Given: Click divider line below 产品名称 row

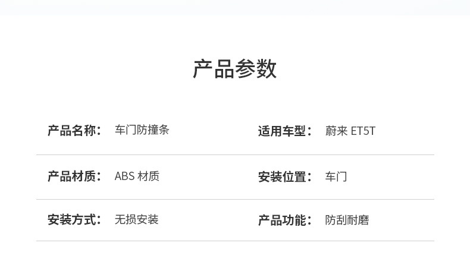Looking at the screenshot, I should (235, 155).
